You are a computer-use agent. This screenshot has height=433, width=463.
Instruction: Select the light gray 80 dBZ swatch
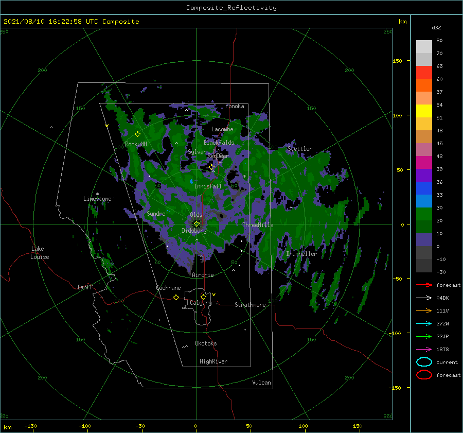(424, 46)
